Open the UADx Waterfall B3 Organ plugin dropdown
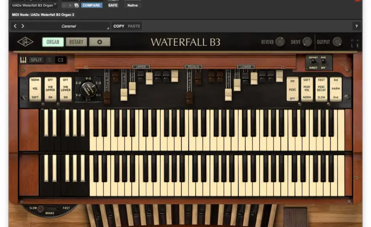This screenshot has height=227, width=371. (x=34, y=5)
